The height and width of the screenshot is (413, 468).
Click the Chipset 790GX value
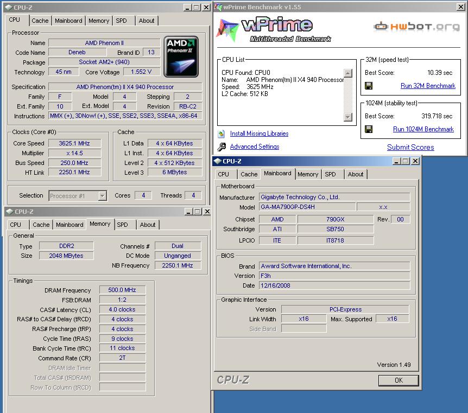click(335, 219)
